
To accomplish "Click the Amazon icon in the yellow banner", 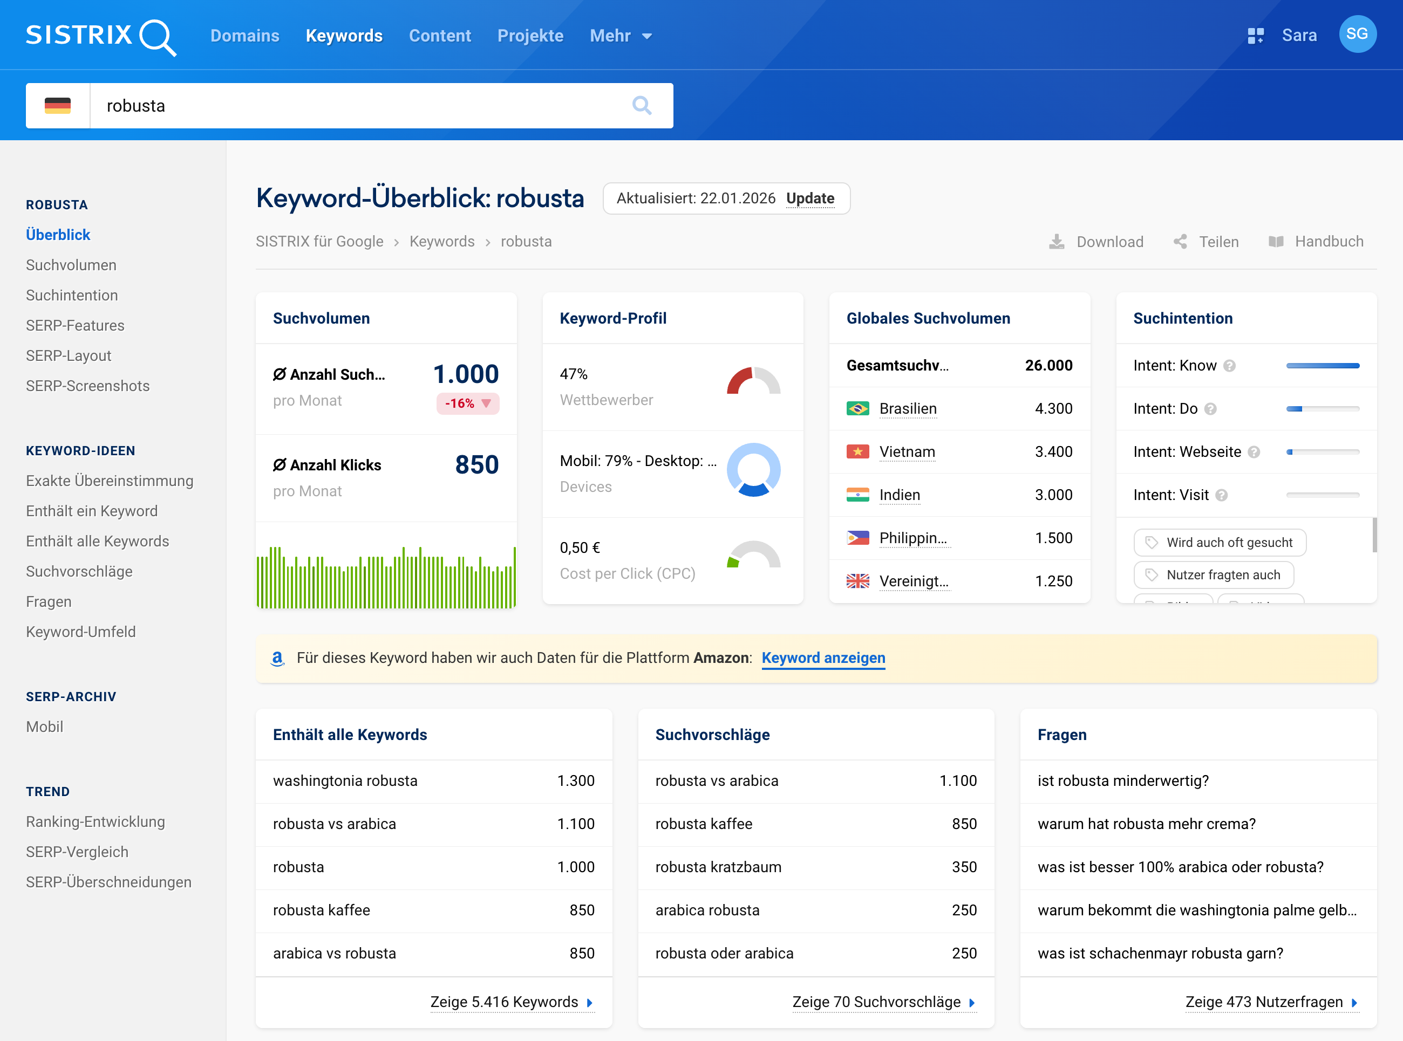I will (278, 658).
